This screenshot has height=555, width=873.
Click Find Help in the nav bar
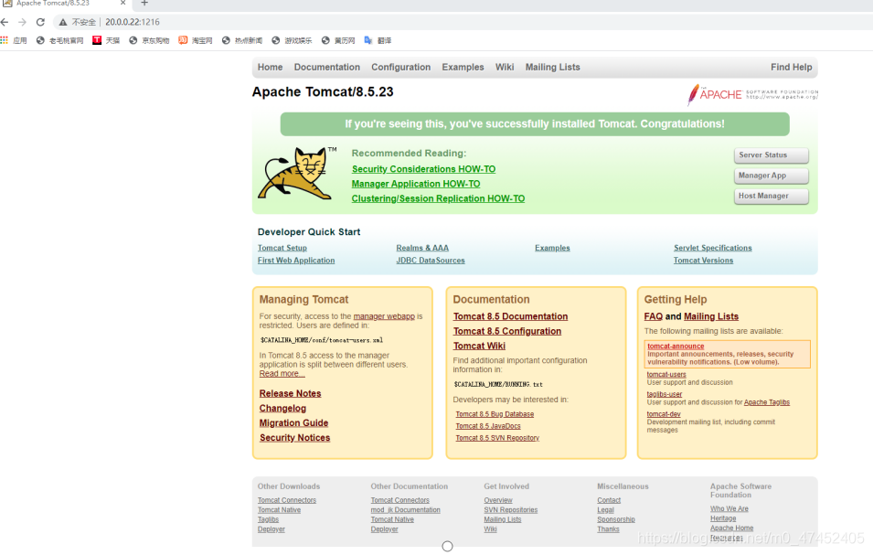[791, 67]
